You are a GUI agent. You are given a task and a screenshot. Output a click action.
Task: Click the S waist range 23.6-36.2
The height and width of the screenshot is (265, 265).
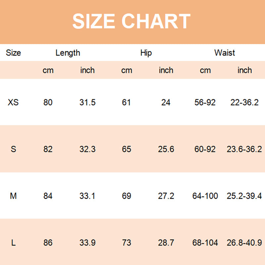(x=244, y=149)
